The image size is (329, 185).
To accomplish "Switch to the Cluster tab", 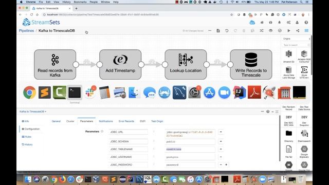I will pos(70,121).
